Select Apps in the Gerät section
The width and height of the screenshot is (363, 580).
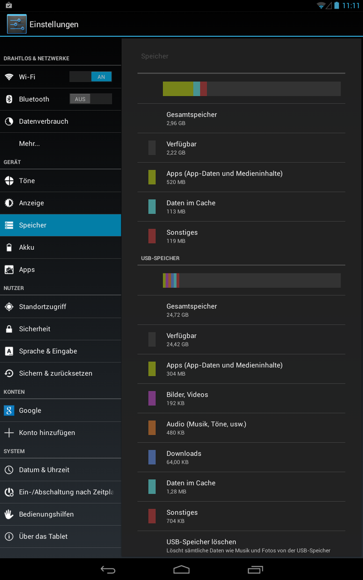pyautogui.click(x=60, y=270)
